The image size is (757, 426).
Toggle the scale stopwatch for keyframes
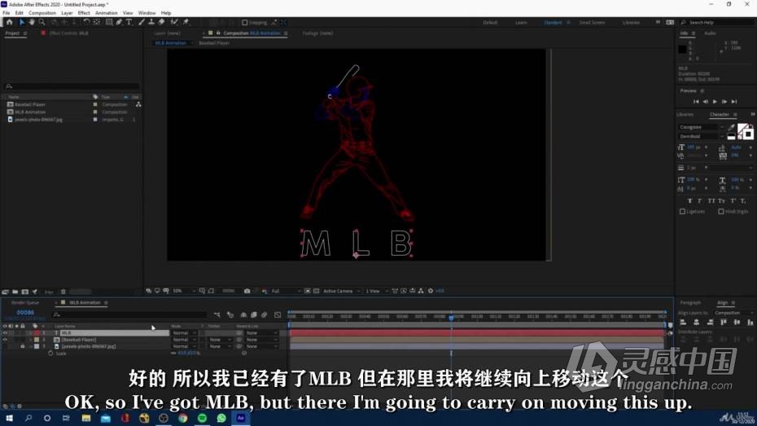click(x=50, y=354)
